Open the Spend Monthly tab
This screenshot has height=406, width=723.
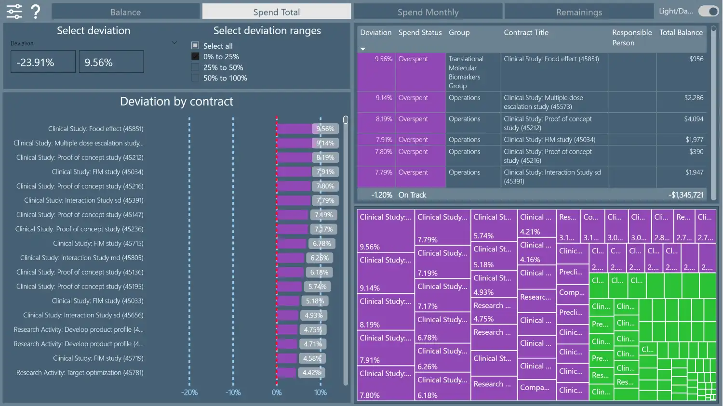click(x=428, y=12)
